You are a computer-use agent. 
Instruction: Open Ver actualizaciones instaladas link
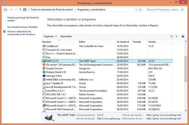[22, 27]
